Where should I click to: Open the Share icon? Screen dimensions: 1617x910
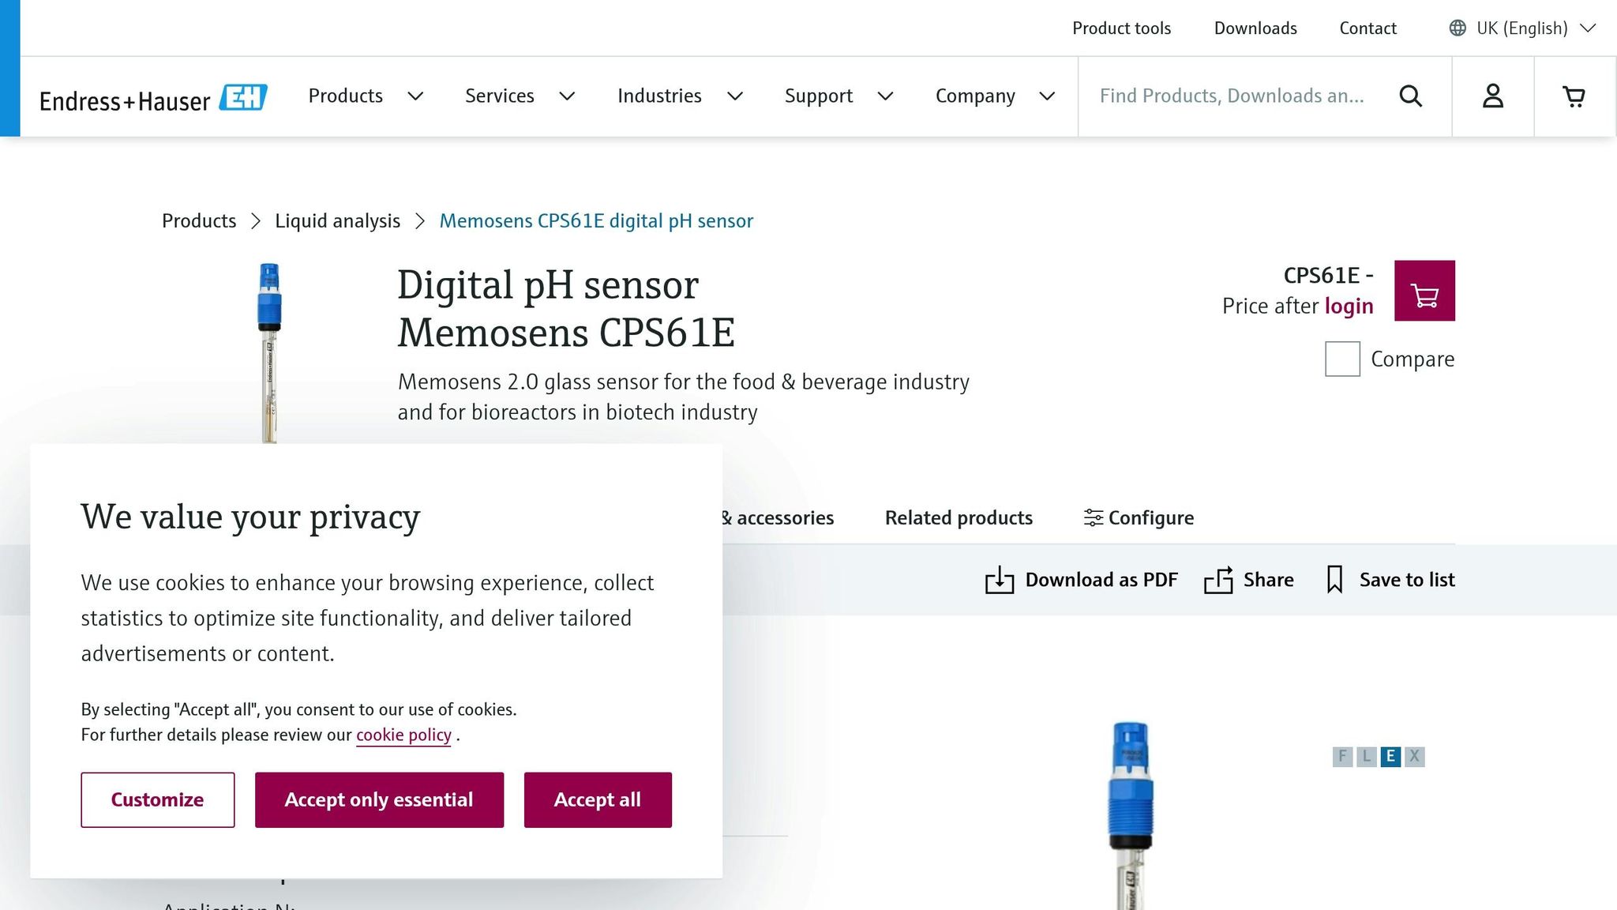point(1218,579)
